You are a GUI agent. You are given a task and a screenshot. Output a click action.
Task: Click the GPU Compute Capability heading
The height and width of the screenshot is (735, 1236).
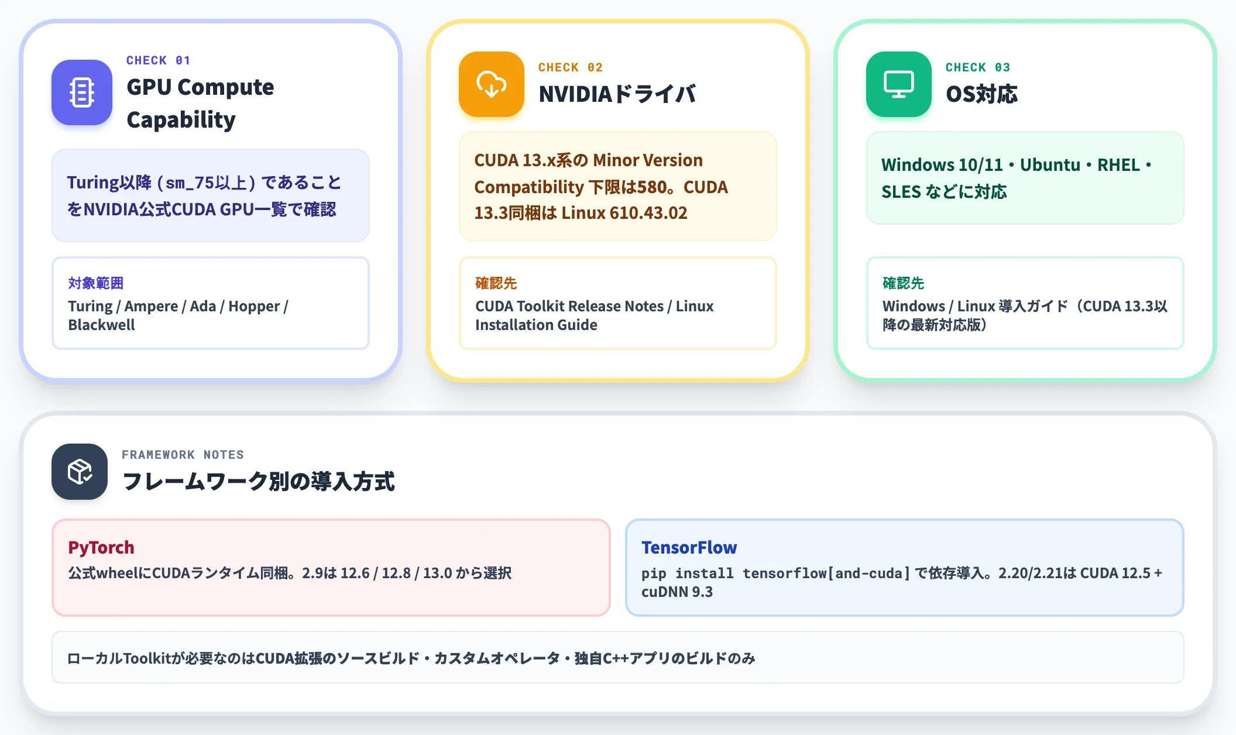(200, 103)
